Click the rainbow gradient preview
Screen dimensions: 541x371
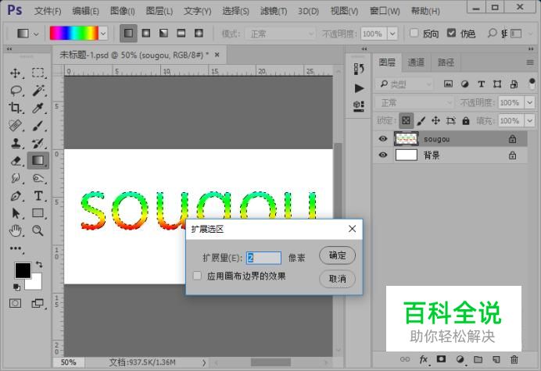click(73, 34)
